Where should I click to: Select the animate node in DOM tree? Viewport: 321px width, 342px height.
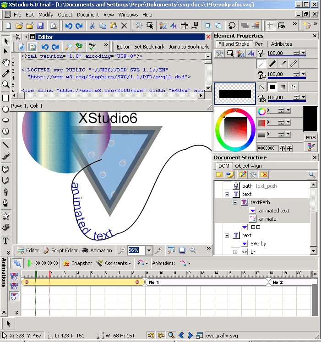coord(267,219)
